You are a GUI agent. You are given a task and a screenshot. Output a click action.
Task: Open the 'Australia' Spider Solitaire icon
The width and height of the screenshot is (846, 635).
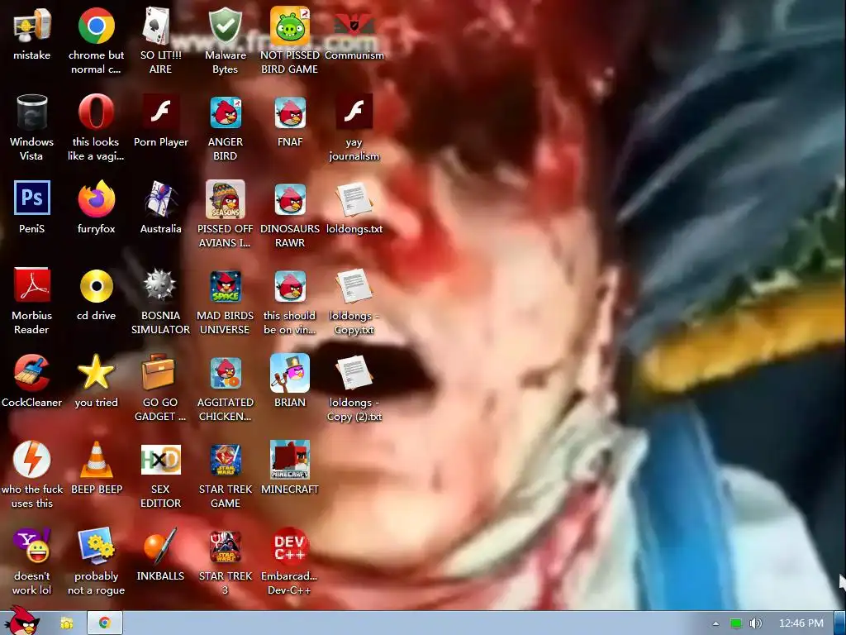click(x=160, y=198)
